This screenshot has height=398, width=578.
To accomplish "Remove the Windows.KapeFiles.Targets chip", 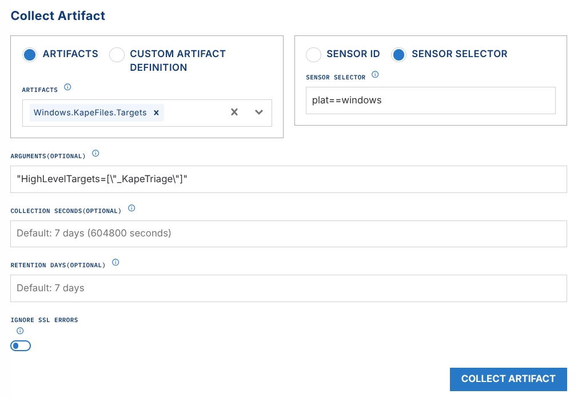I will [x=156, y=113].
